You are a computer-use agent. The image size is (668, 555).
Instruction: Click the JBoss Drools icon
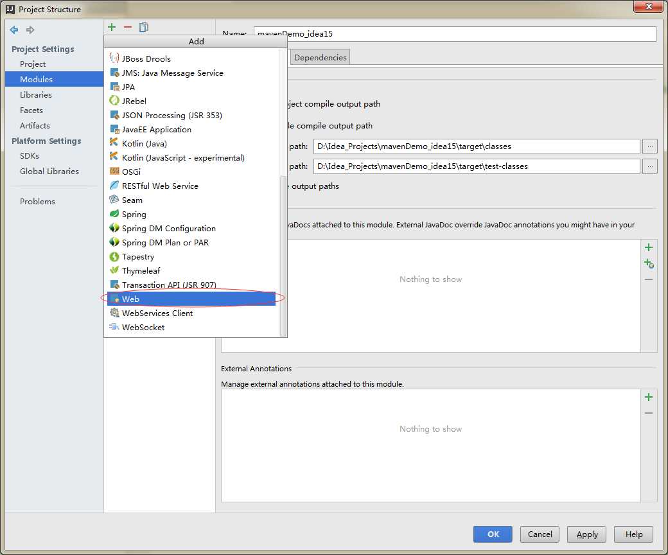[x=114, y=58]
